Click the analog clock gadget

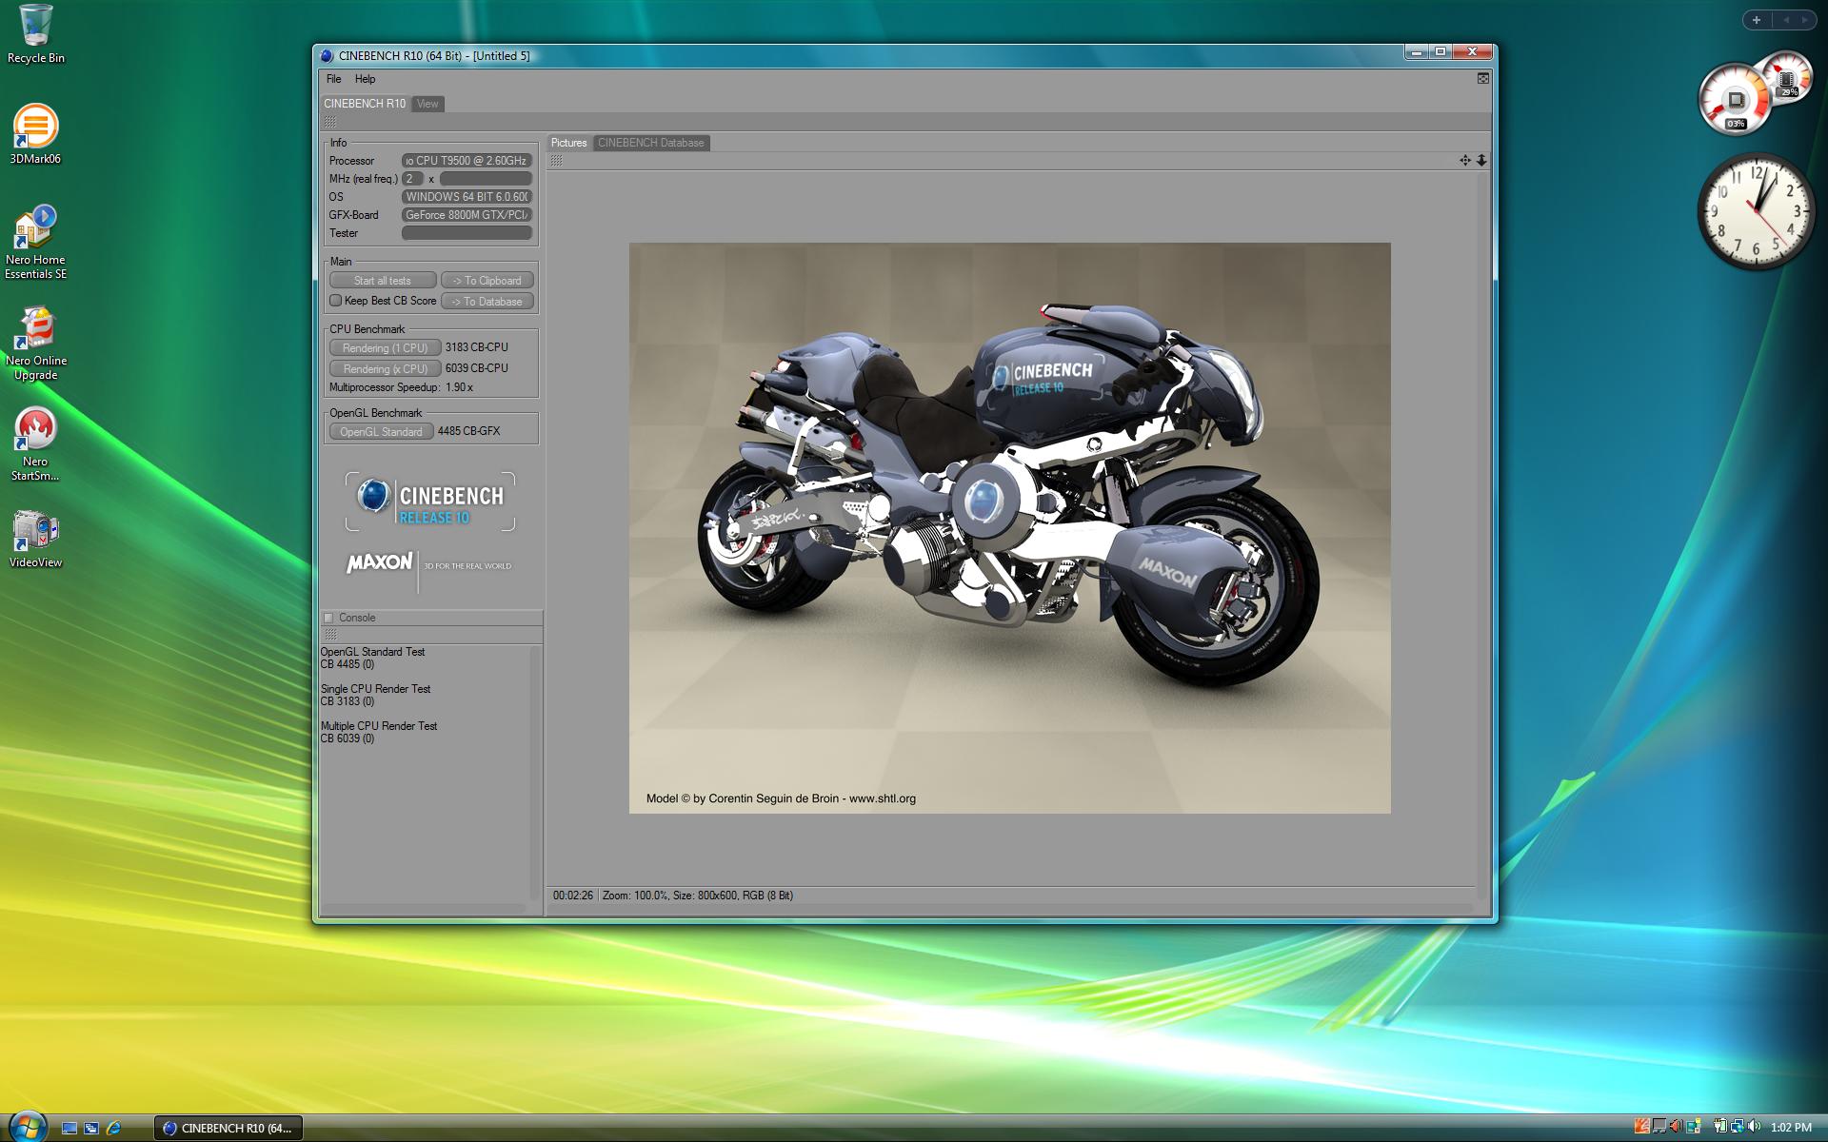(1757, 211)
